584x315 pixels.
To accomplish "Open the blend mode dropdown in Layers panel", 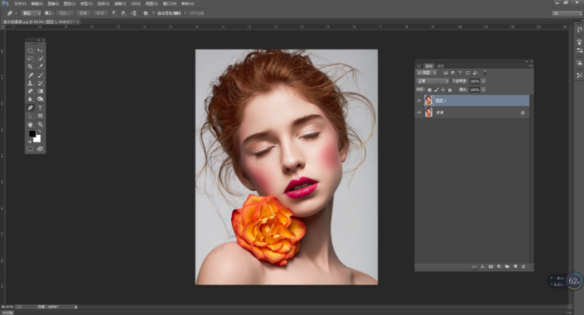I will tap(432, 81).
